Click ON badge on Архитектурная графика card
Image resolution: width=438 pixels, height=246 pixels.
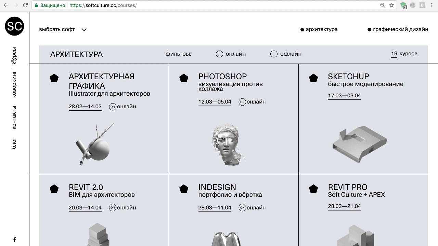click(x=113, y=107)
